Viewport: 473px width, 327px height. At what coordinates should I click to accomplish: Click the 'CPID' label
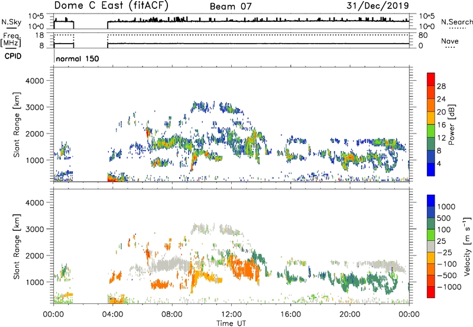point(13,56)
